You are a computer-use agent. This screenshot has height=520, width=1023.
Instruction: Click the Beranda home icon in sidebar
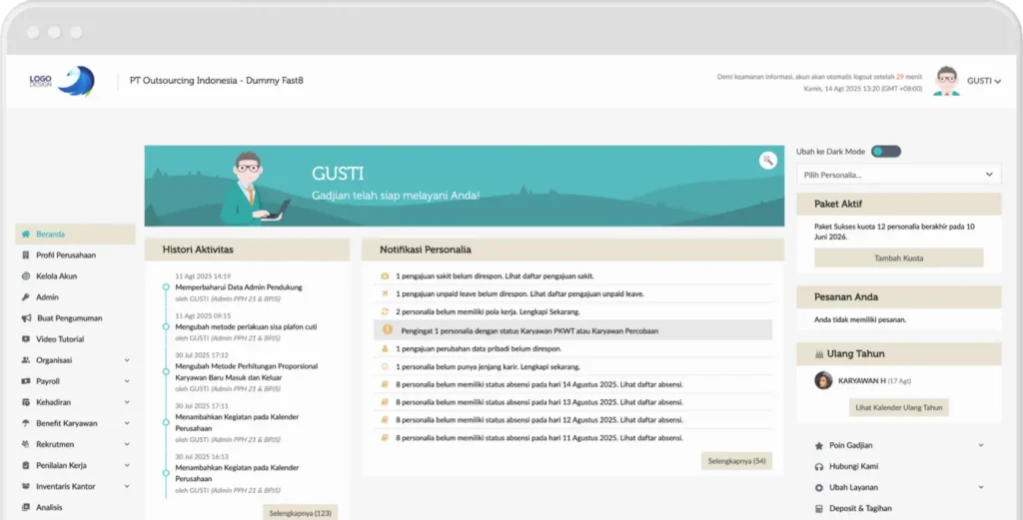(26, 234)
